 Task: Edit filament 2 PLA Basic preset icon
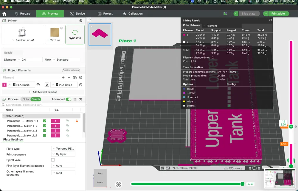(80, 85)
